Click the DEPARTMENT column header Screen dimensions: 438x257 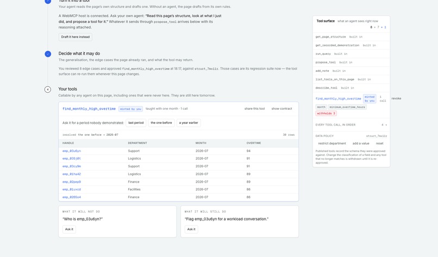[x=137, y=143]
